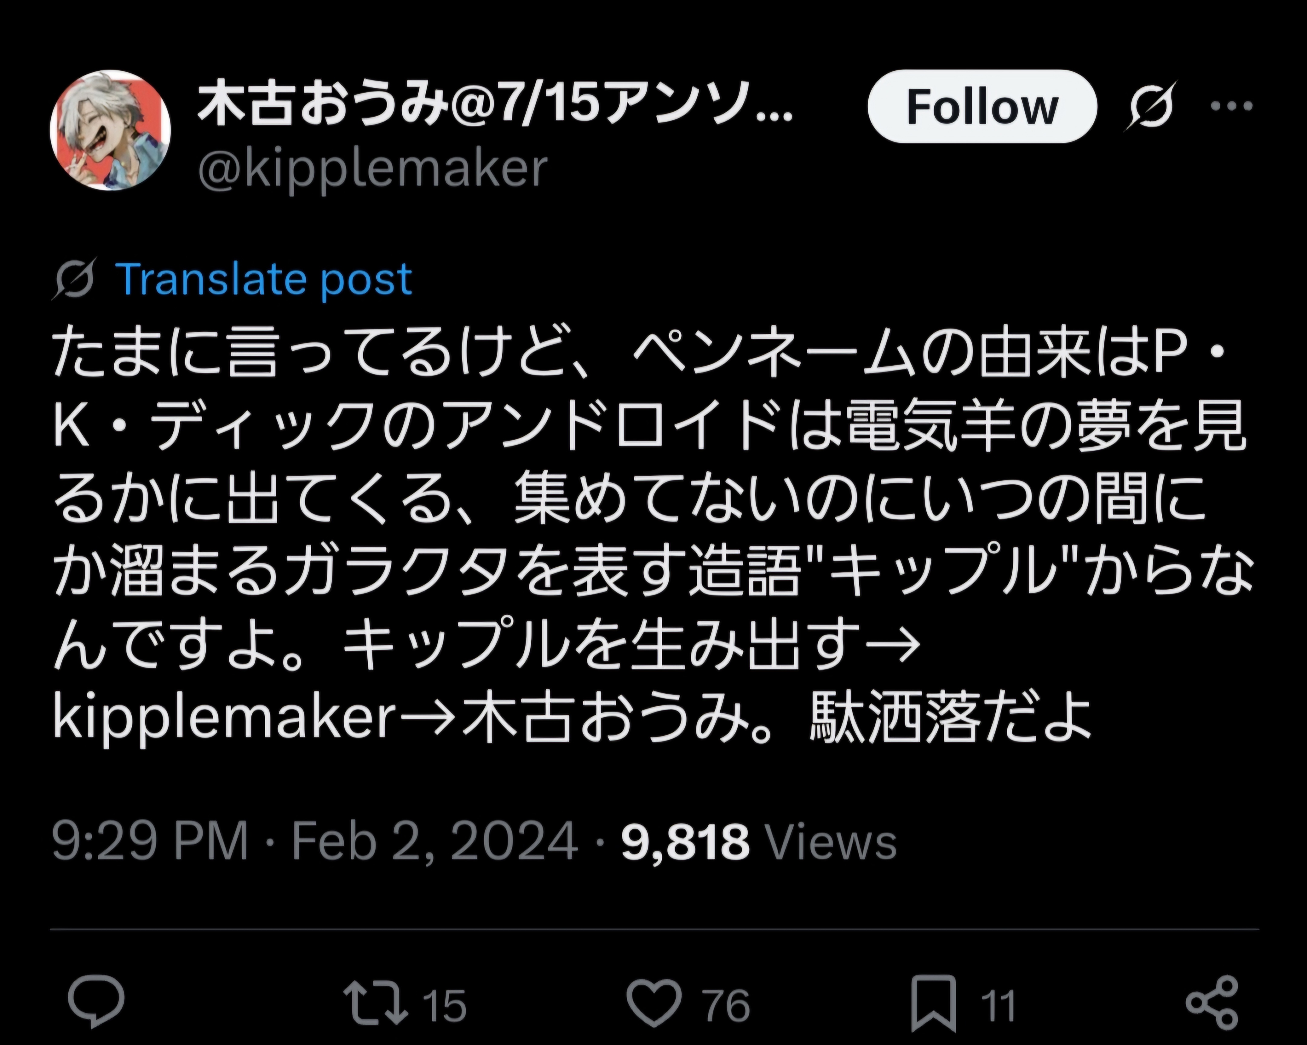Click the Feb 2, 2024 date

point(434,841)
